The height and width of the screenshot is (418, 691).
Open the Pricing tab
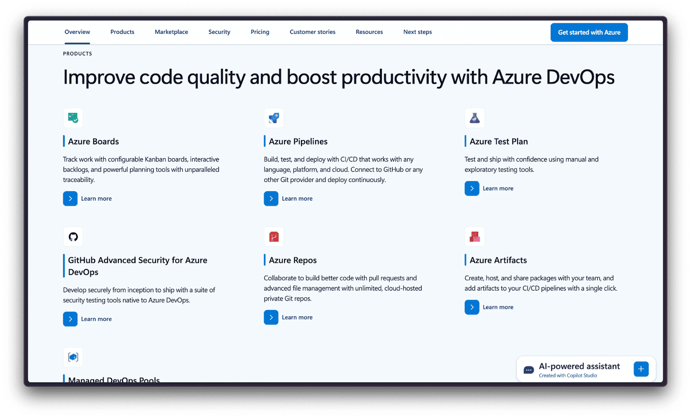click(260, 32)
